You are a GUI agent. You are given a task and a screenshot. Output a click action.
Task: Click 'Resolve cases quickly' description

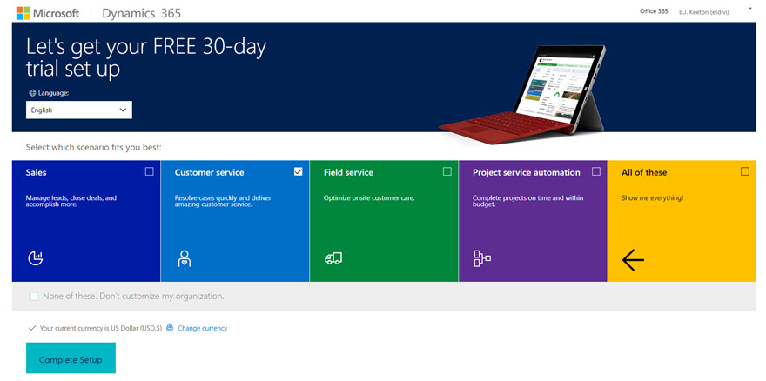click(x=223, y=201)
